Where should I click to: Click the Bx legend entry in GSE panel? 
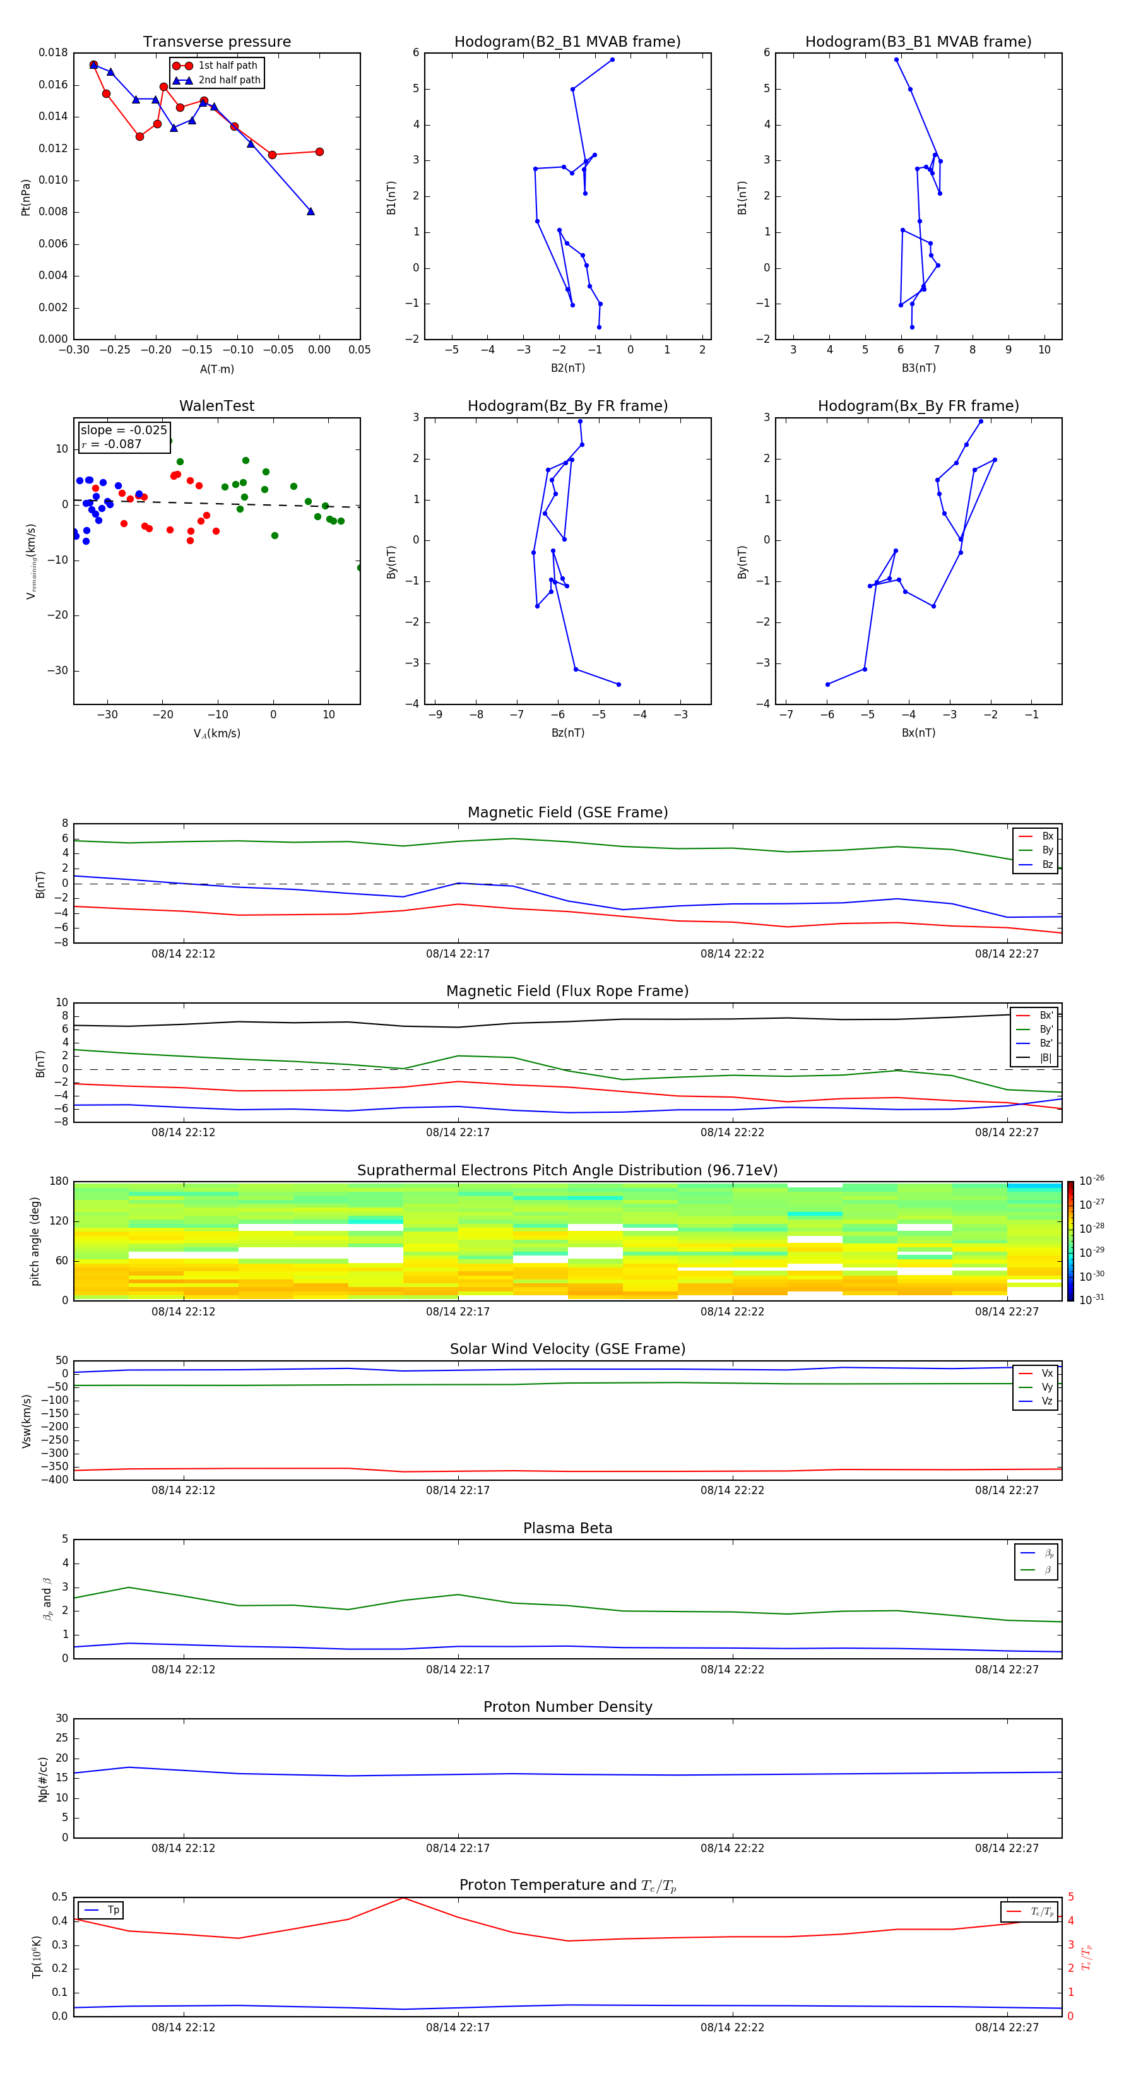point(1036,836)
